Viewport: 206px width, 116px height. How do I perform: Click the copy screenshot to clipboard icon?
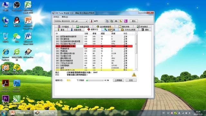pos(112,21)
